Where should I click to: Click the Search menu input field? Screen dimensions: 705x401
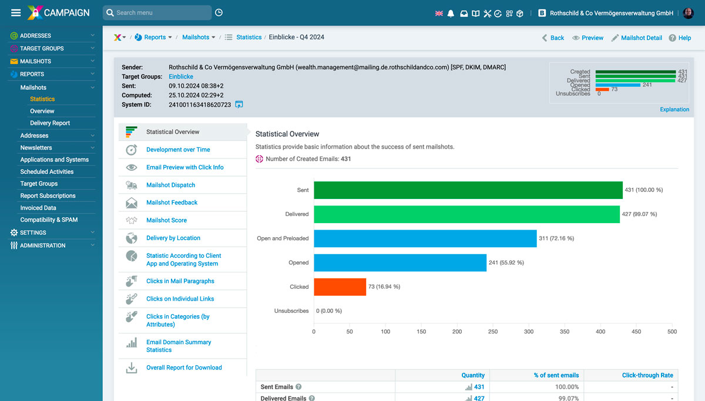tap(160, 12)
